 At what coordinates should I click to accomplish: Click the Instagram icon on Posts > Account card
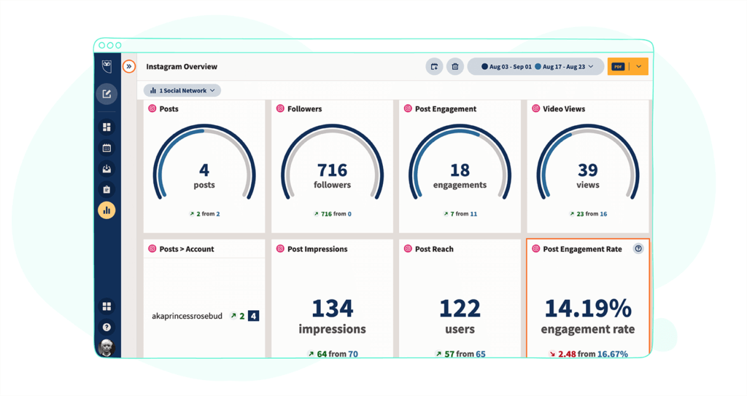[152, 249]
